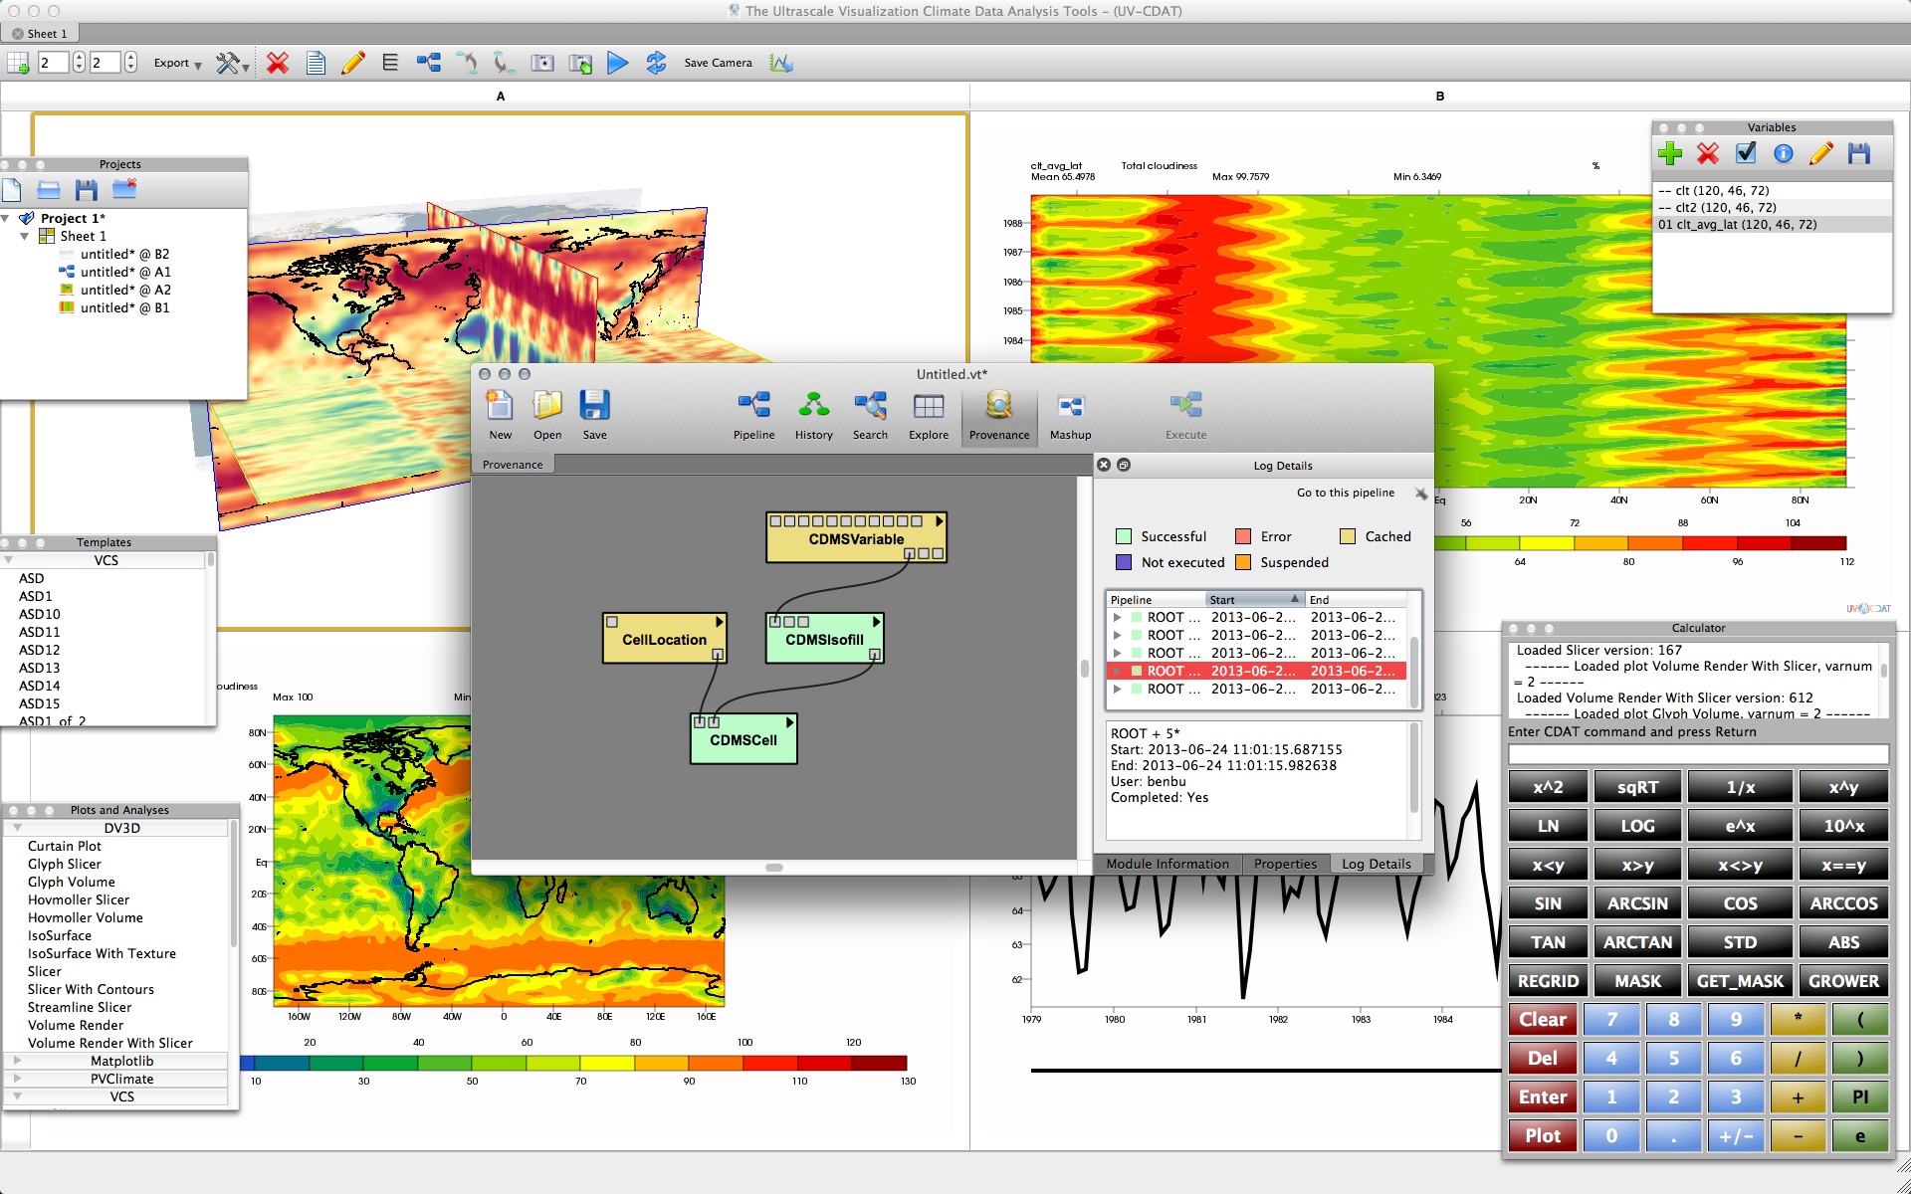
Task: Click blue play execute icon
Action: tap(617, 64)
